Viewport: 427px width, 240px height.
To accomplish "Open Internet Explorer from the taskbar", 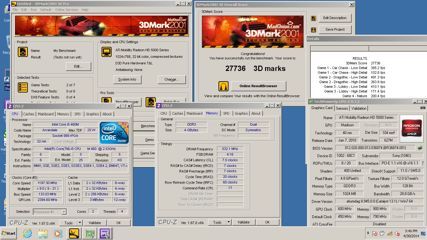I will point(27,233).
